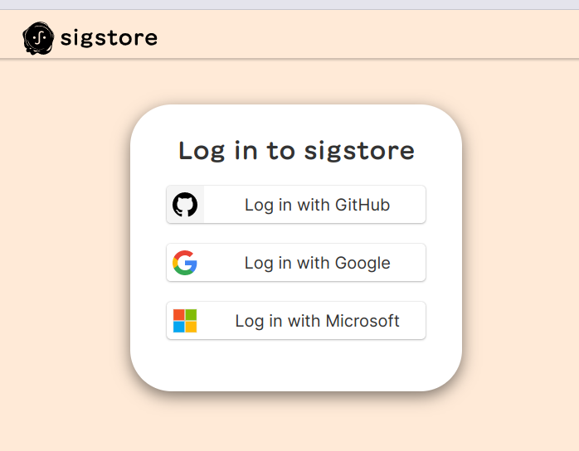Choose the Log in with GitHub label

317,205
